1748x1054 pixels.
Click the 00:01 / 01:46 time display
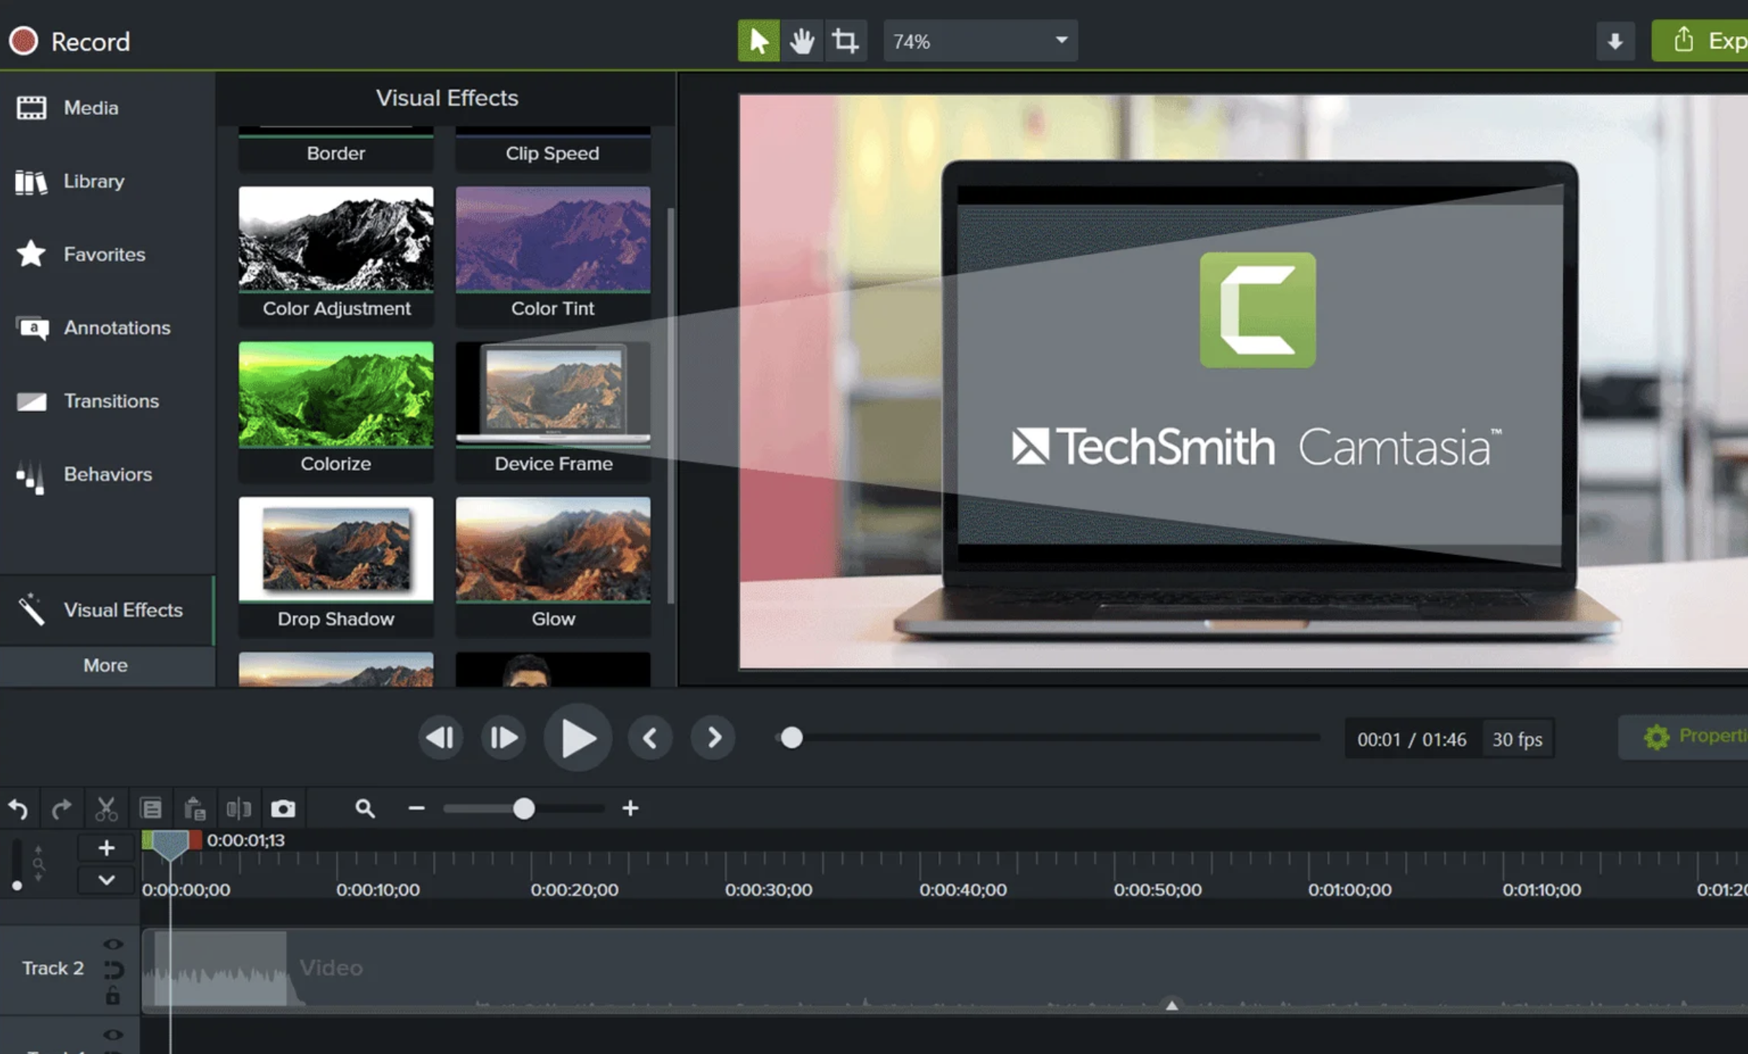click(1412, 739)
